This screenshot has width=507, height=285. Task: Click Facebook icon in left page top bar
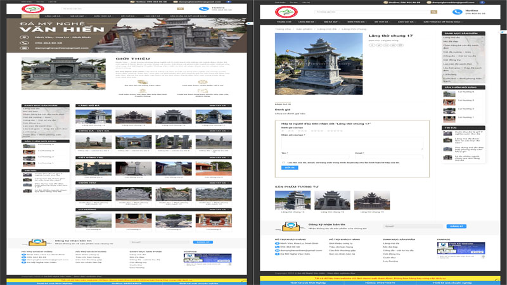[x=229, y=2]
